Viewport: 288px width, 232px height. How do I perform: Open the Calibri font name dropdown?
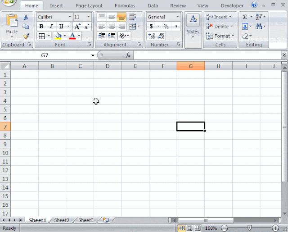pos(70,17)
